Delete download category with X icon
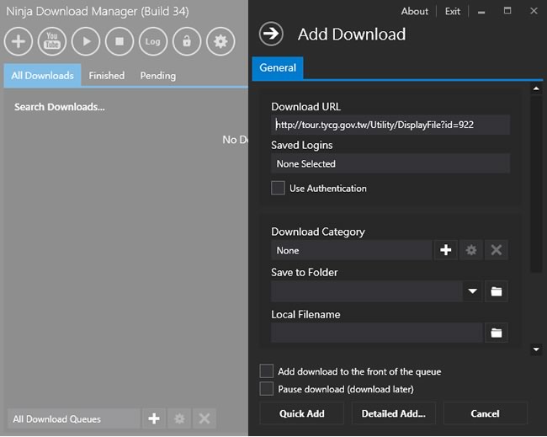Viewport: 547px width, 437px height. (497, 250)
